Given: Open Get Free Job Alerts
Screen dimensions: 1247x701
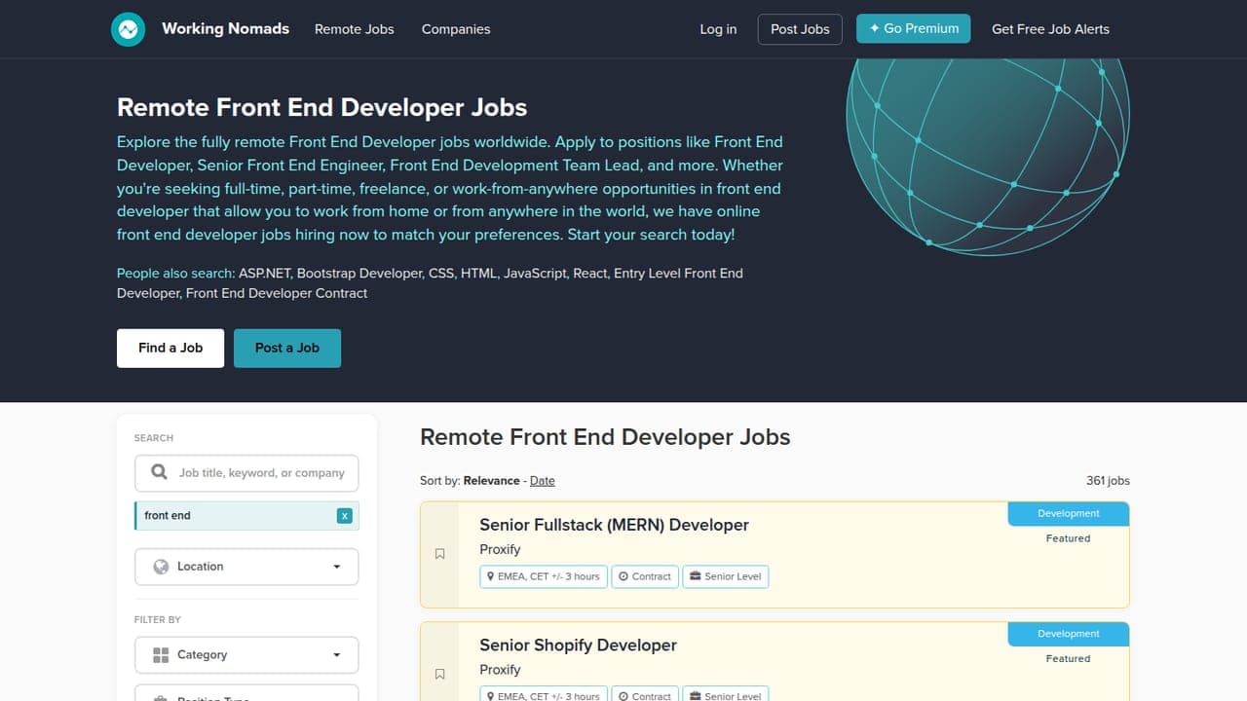Looking at the screenshot, I should tap(1050, 29).
